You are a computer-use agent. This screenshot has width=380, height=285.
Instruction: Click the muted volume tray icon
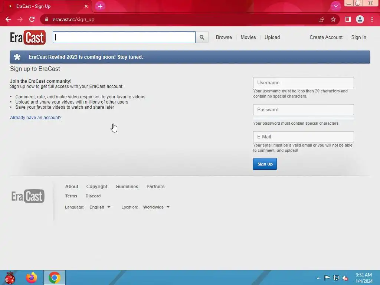[345, 278]
